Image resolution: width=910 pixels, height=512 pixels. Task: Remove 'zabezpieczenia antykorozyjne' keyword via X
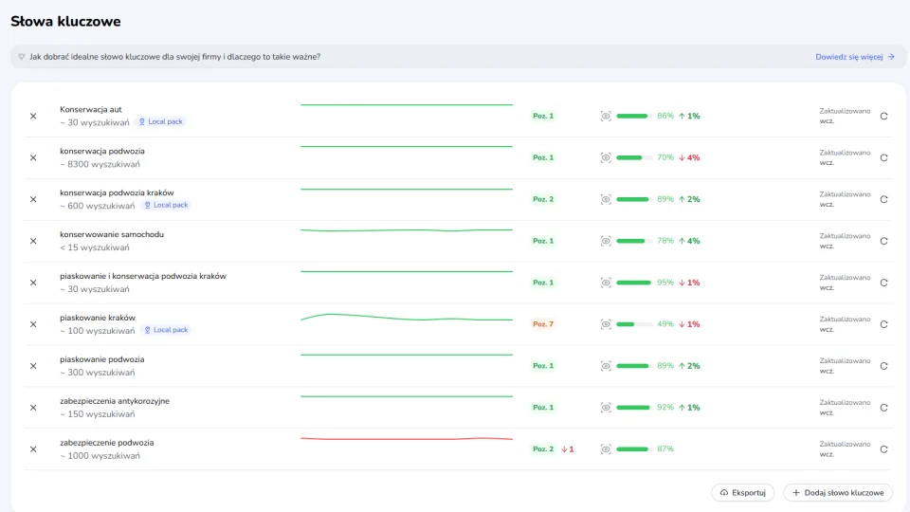33,408
